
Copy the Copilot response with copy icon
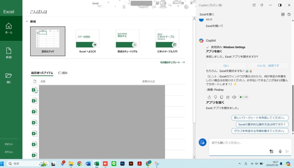point(222,97)
